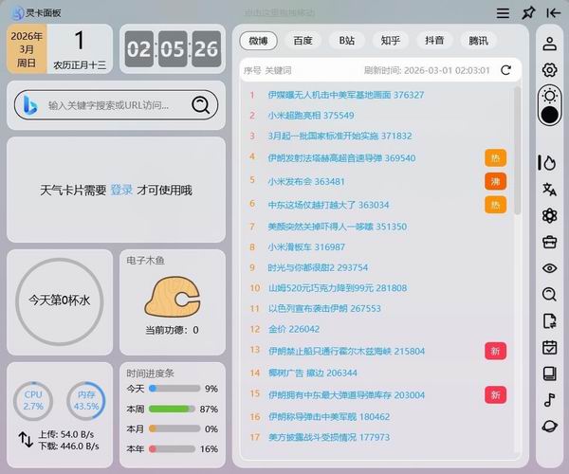This screenshot has width=569, height=474.
Task: Open the translate tool in sidebar
Action: point(549,190)
